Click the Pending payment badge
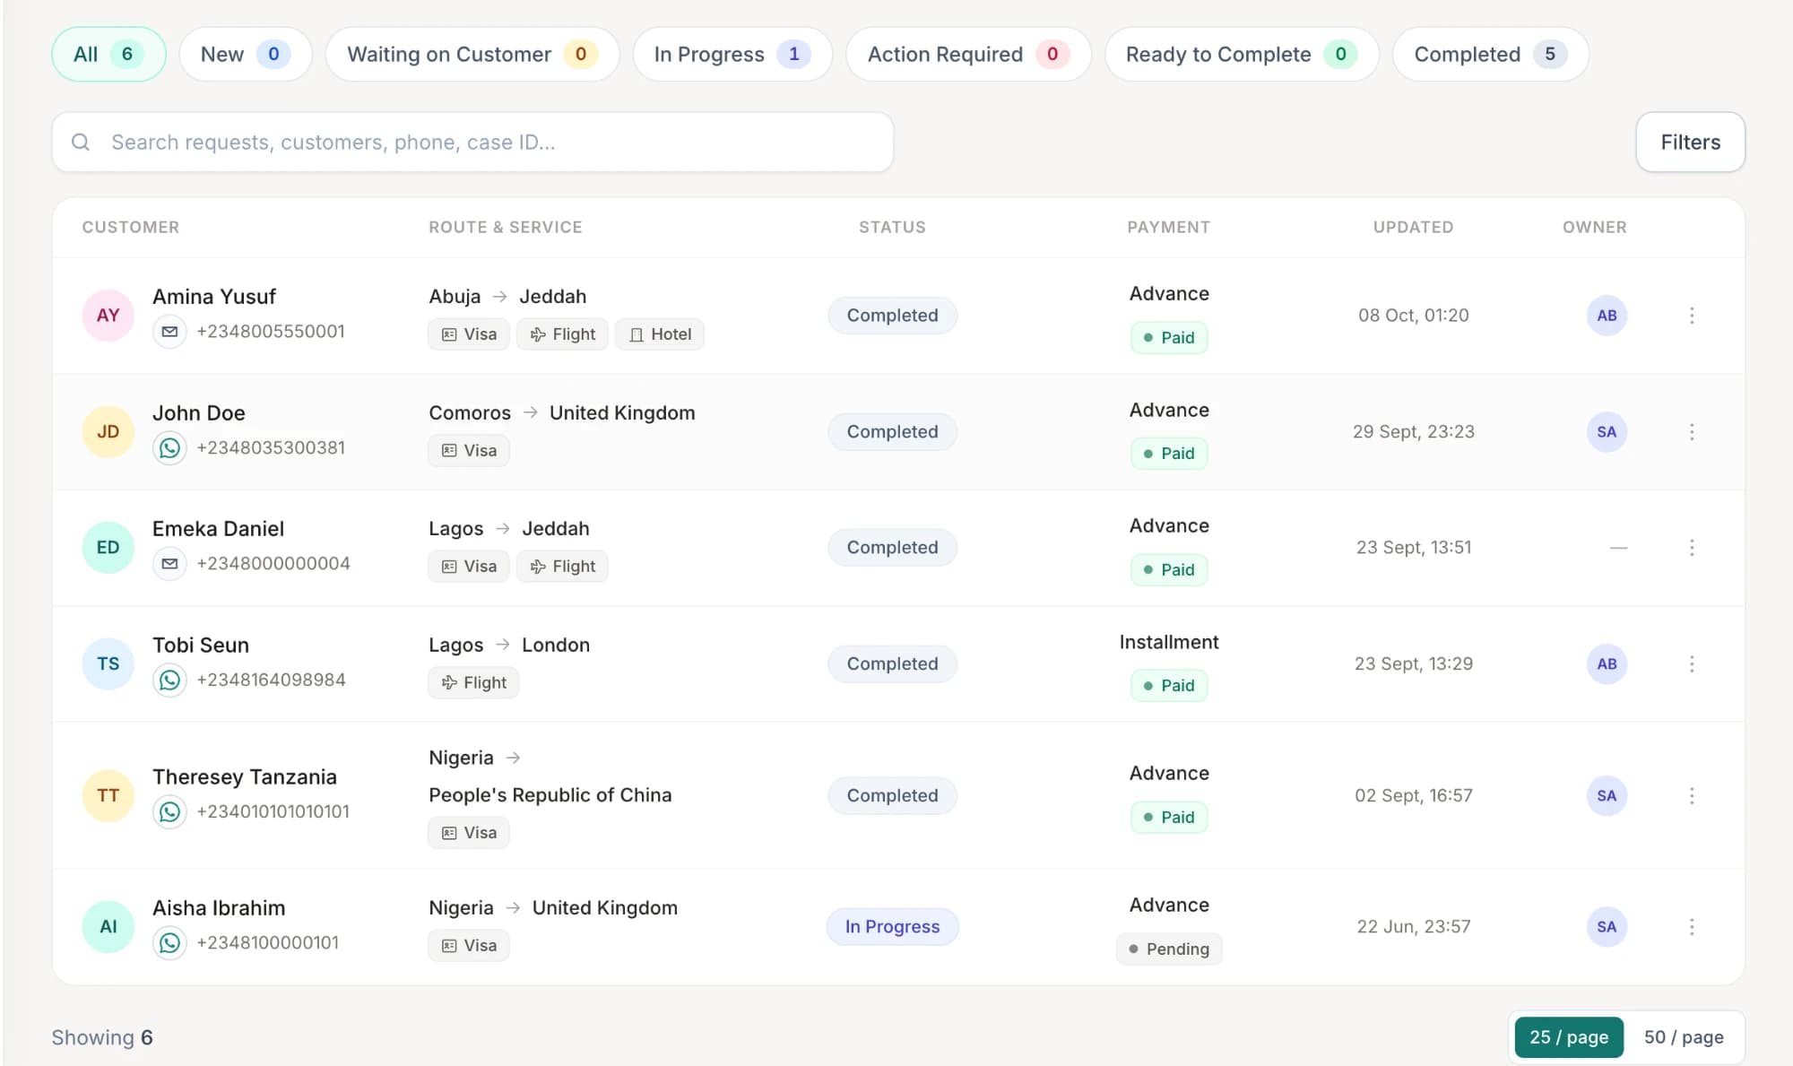1793x1066 pixels. 1169,949
